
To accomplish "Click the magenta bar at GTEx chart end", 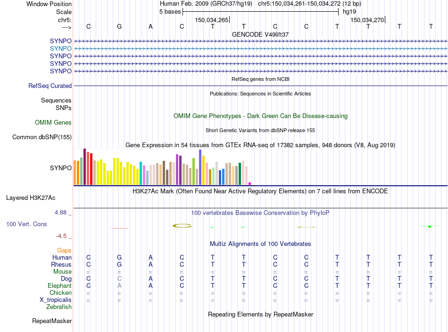I will coord(250,184).
